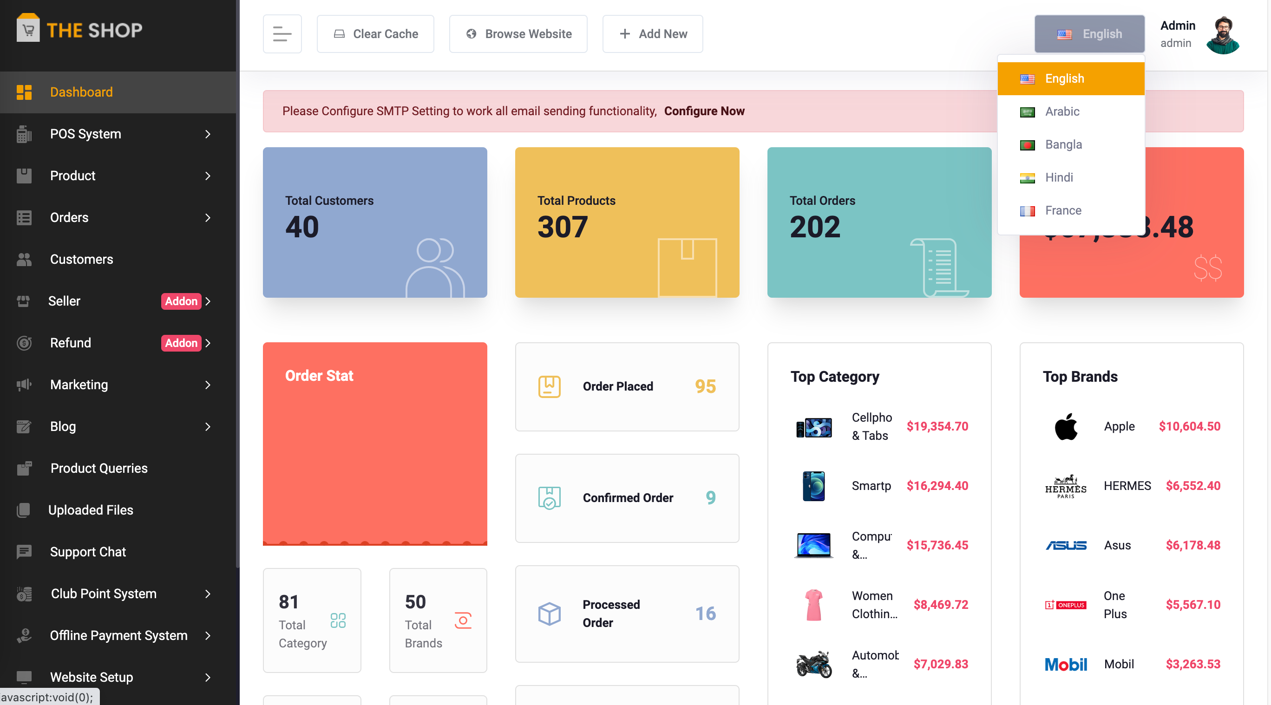
Task: Expand the Product submenu chevron
Action: pos(208,176)
